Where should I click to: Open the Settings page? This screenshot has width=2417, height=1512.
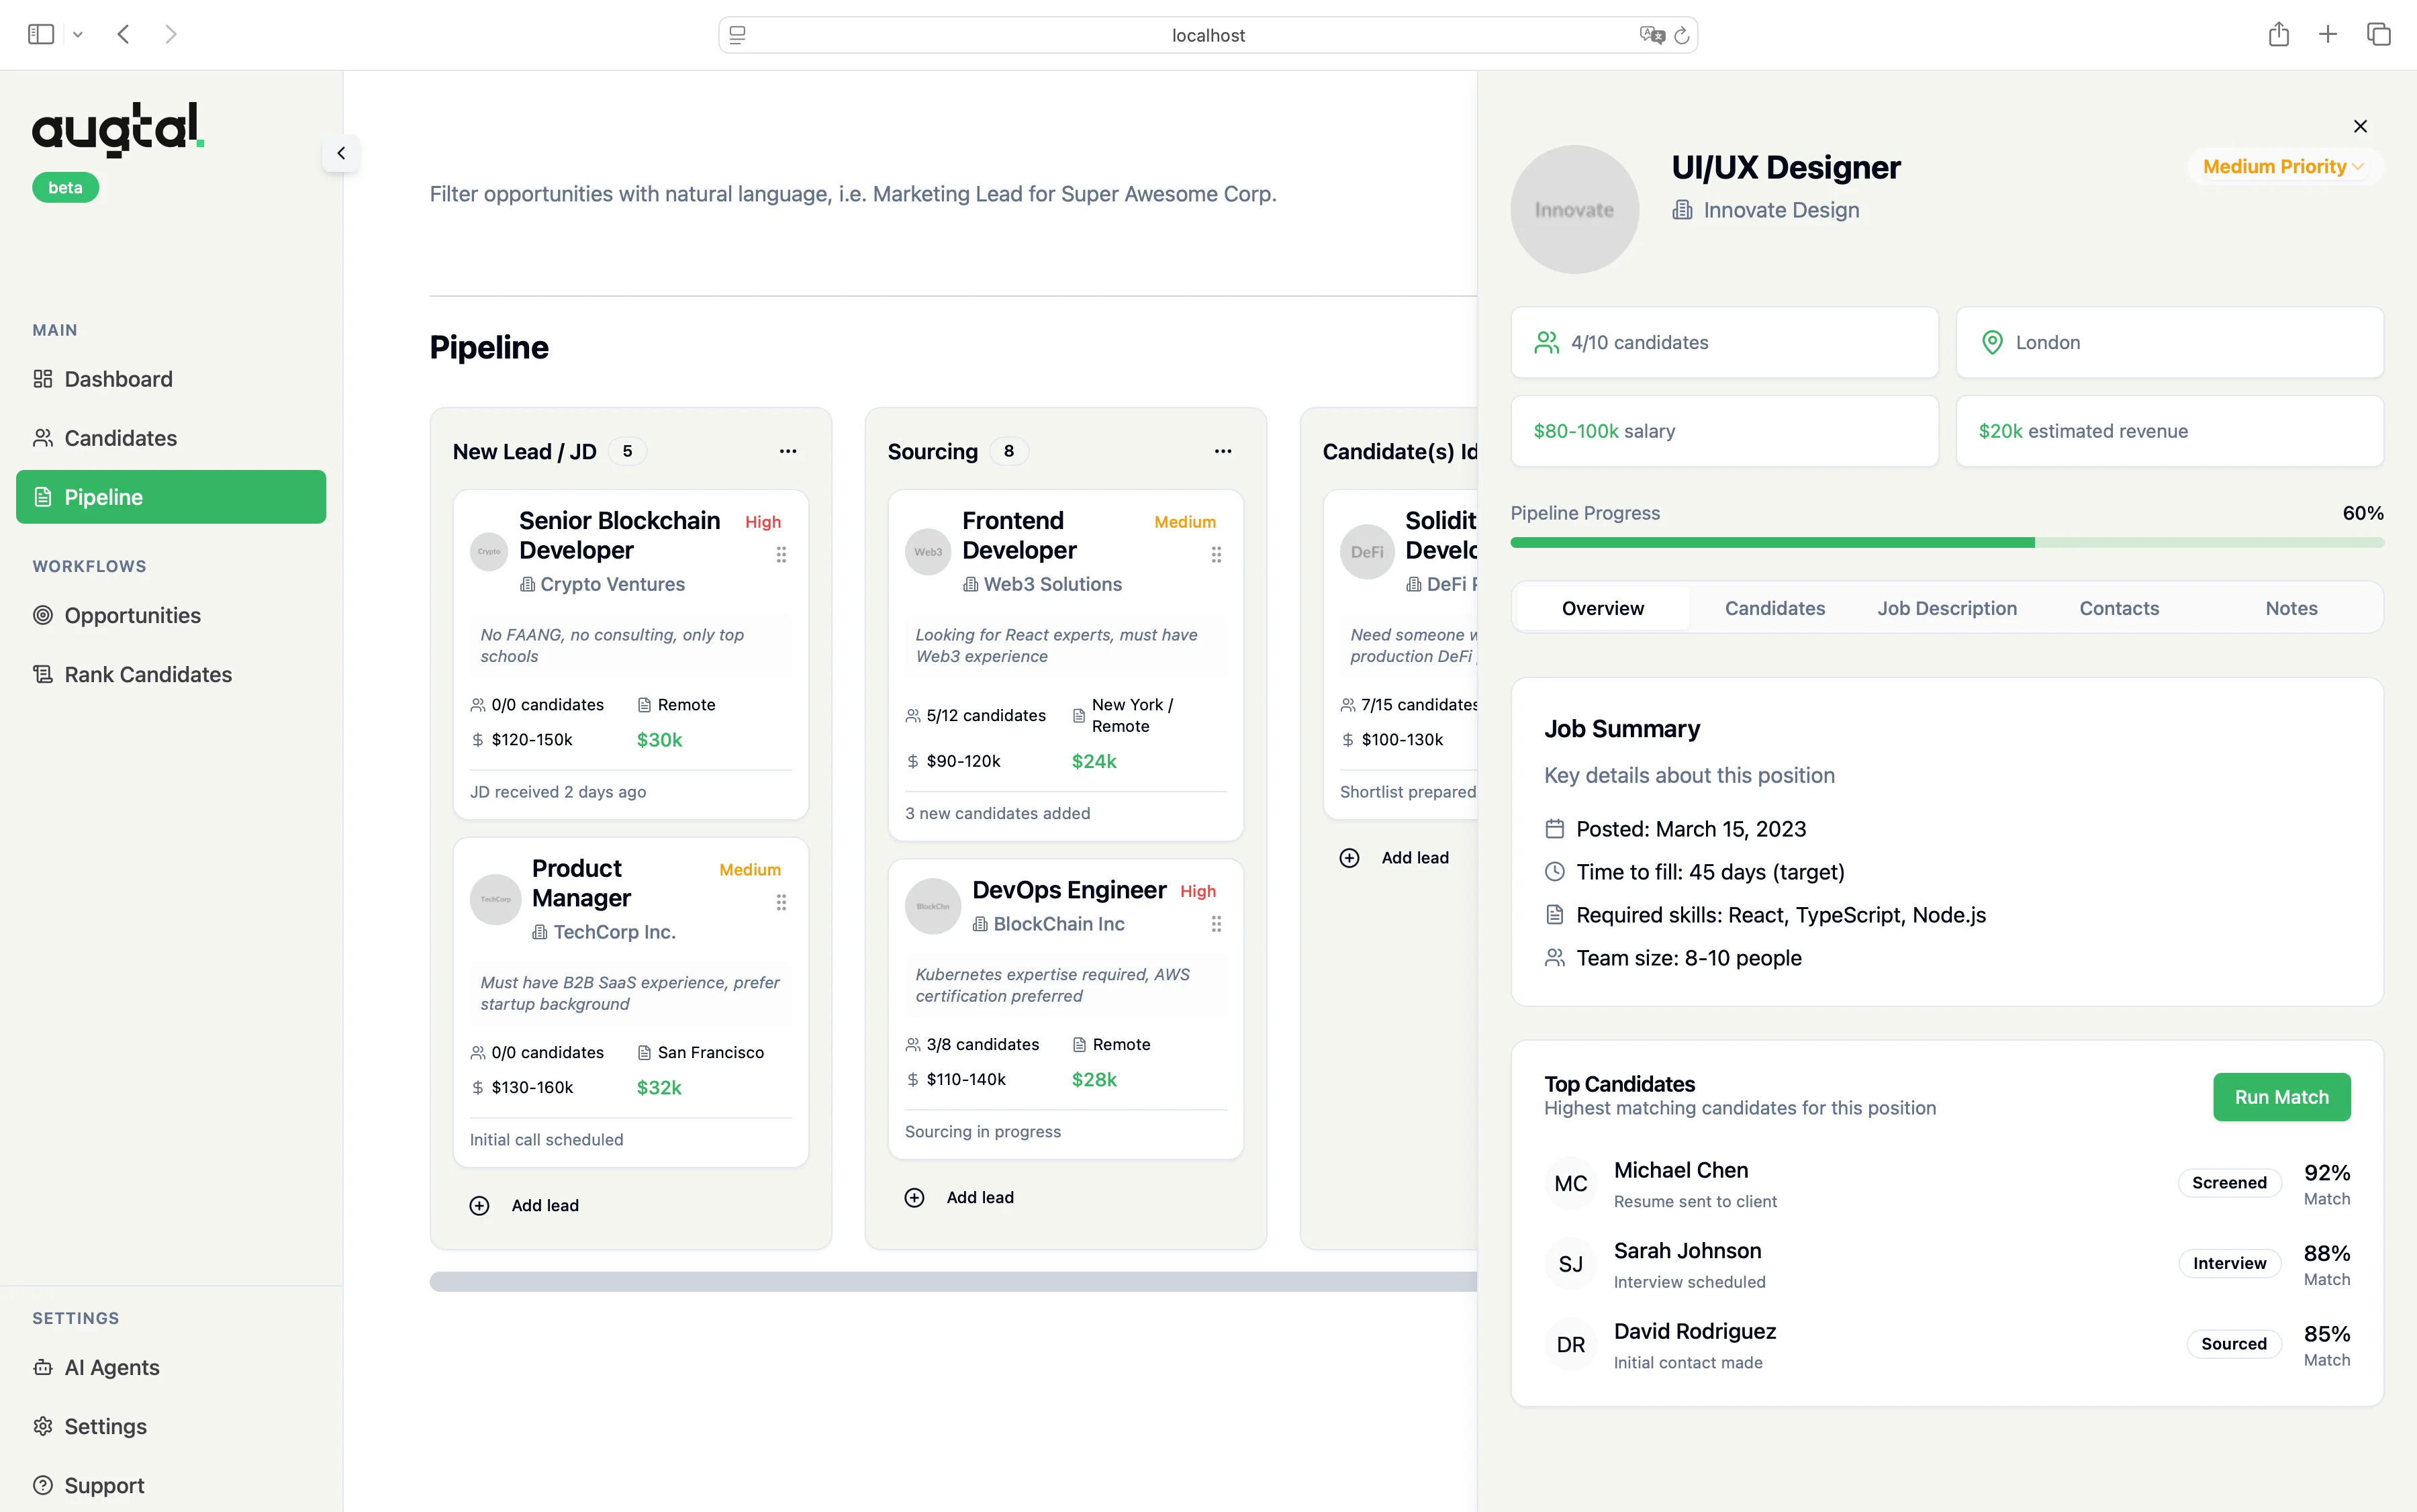point(105,1426)
